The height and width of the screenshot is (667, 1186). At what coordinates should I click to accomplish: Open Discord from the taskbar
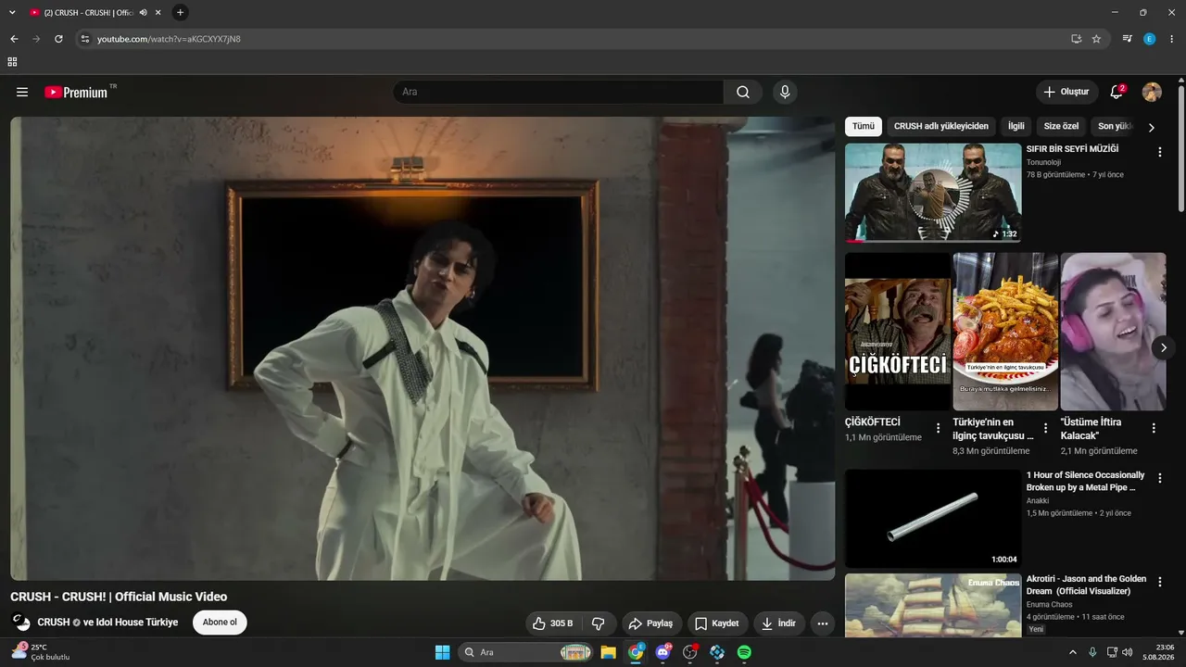(663, 652)
